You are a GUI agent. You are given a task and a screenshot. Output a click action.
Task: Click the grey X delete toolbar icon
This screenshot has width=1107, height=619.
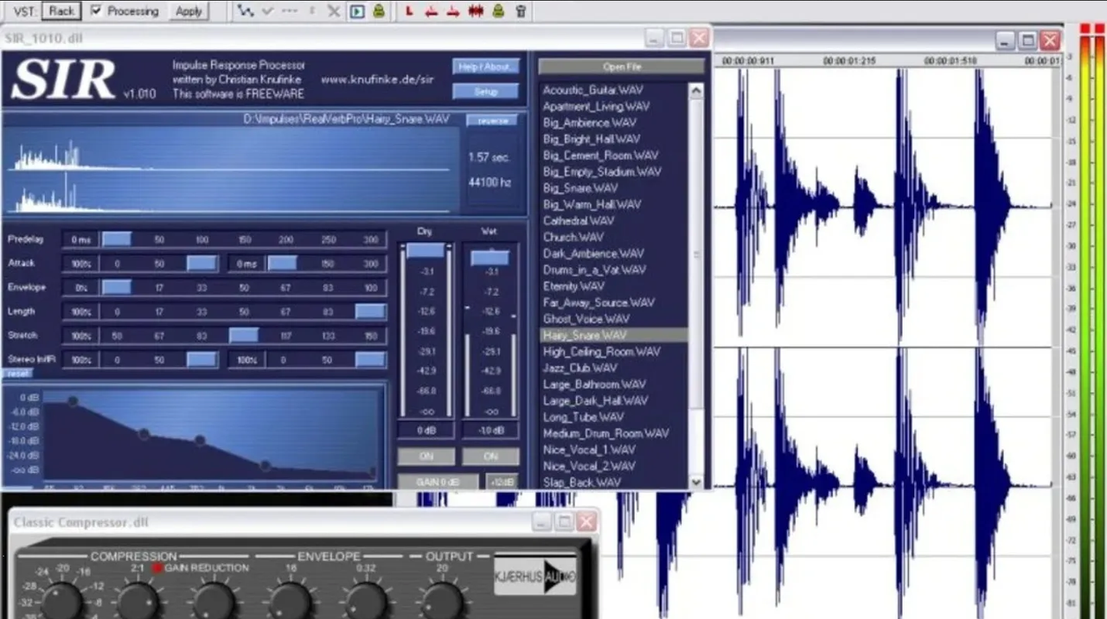[334, 11]
